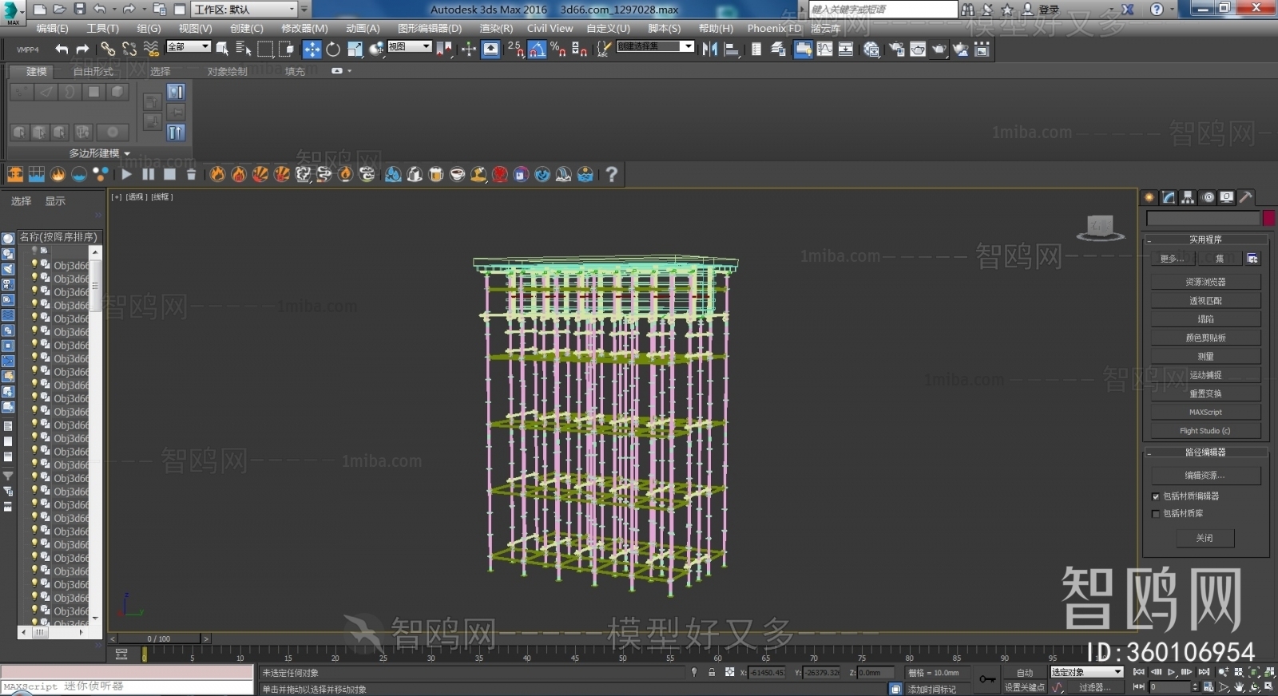Screen dimensions: 1278x696
Task: Collapse the 实用程序 rollout
Action: pyautogui.click(x=1205, y=239)
